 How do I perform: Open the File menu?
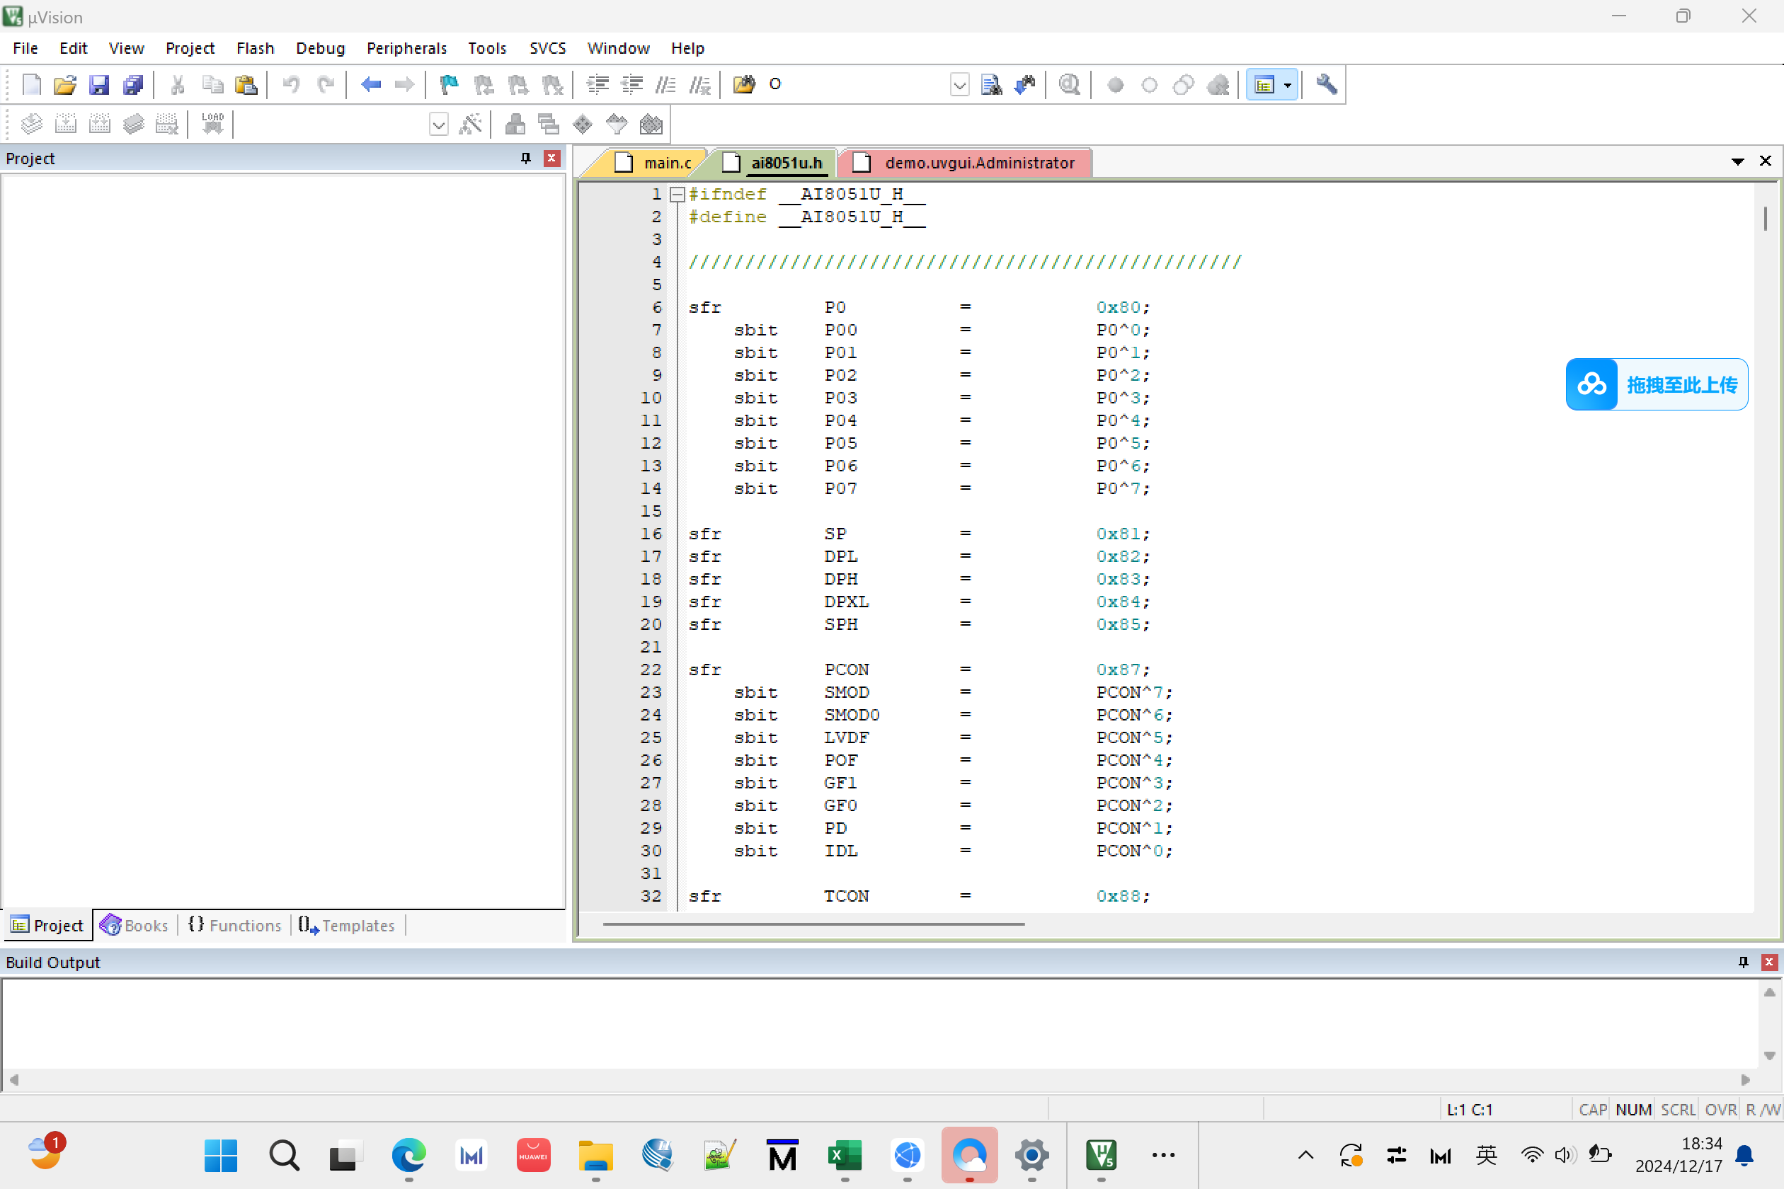25,48
